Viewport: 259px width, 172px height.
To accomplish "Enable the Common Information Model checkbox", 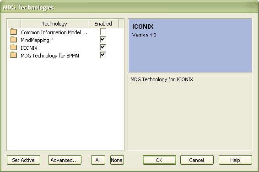I will [x=103, y=32].
